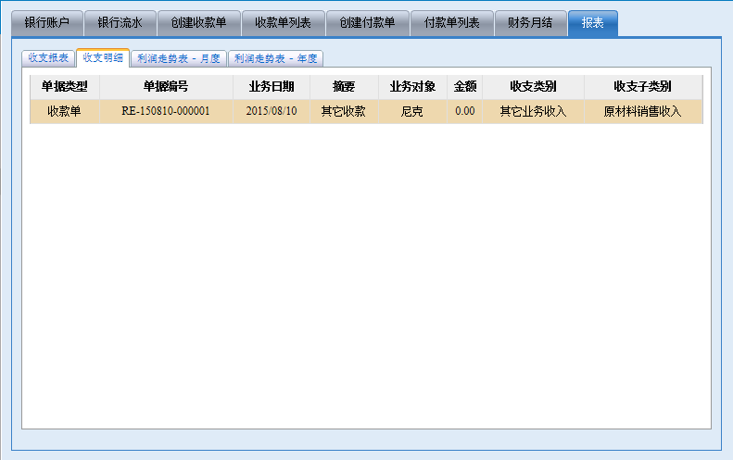Click the 收支子类别 column header
Image resolution: width=733 pixels, height=460 pixels.
[x=643, y=86]
